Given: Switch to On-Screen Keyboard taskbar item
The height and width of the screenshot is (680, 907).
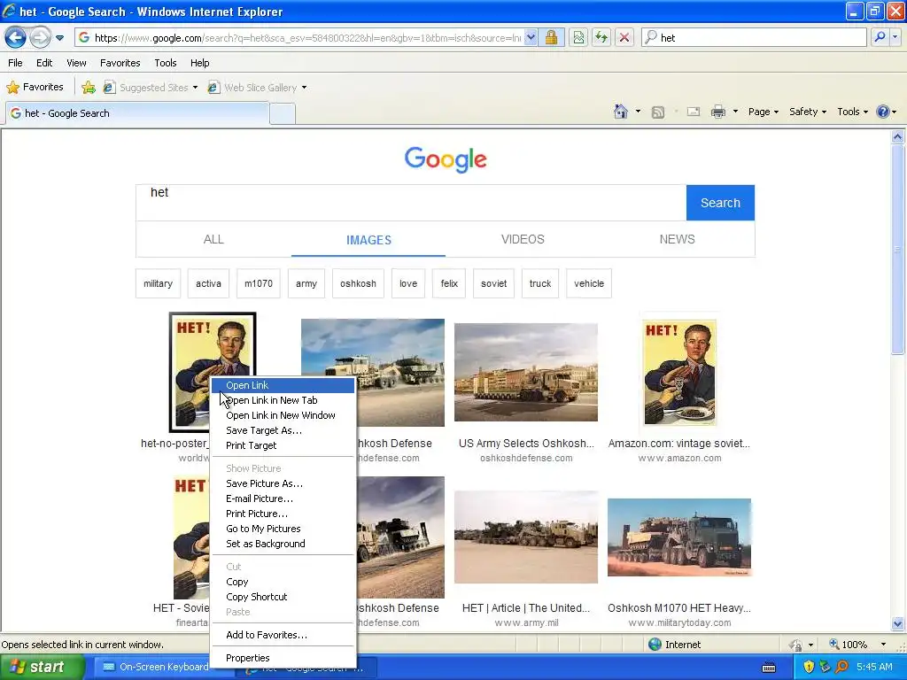Looking at the screenshot, I should [158, 667].
